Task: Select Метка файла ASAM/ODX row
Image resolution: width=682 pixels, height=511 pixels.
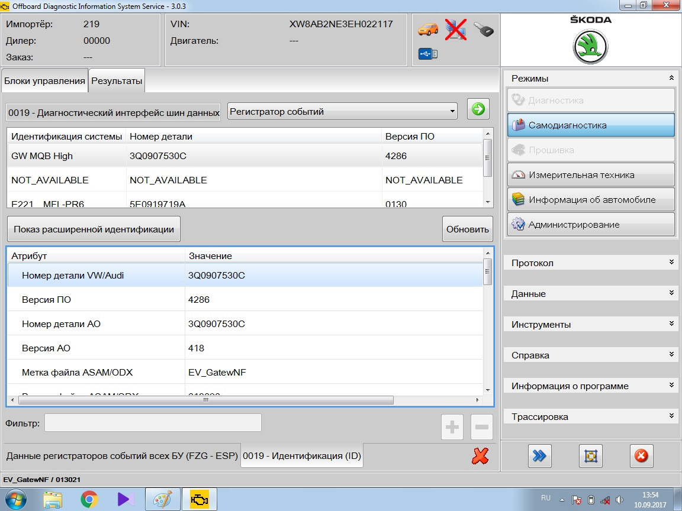Action: pos(245,373)
